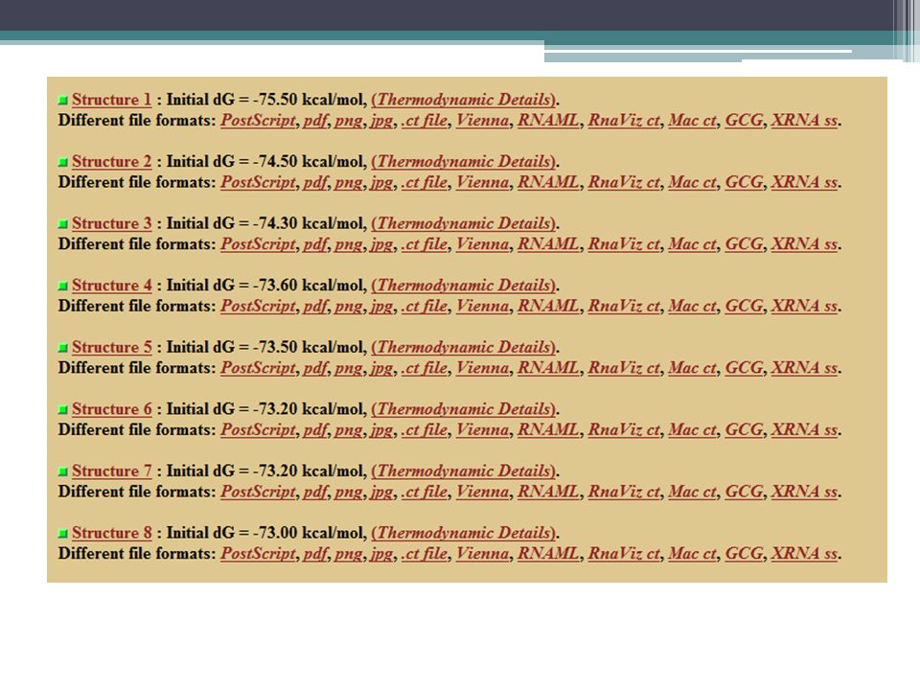Open GCG format for Structure 3

[x=744, y=244]
